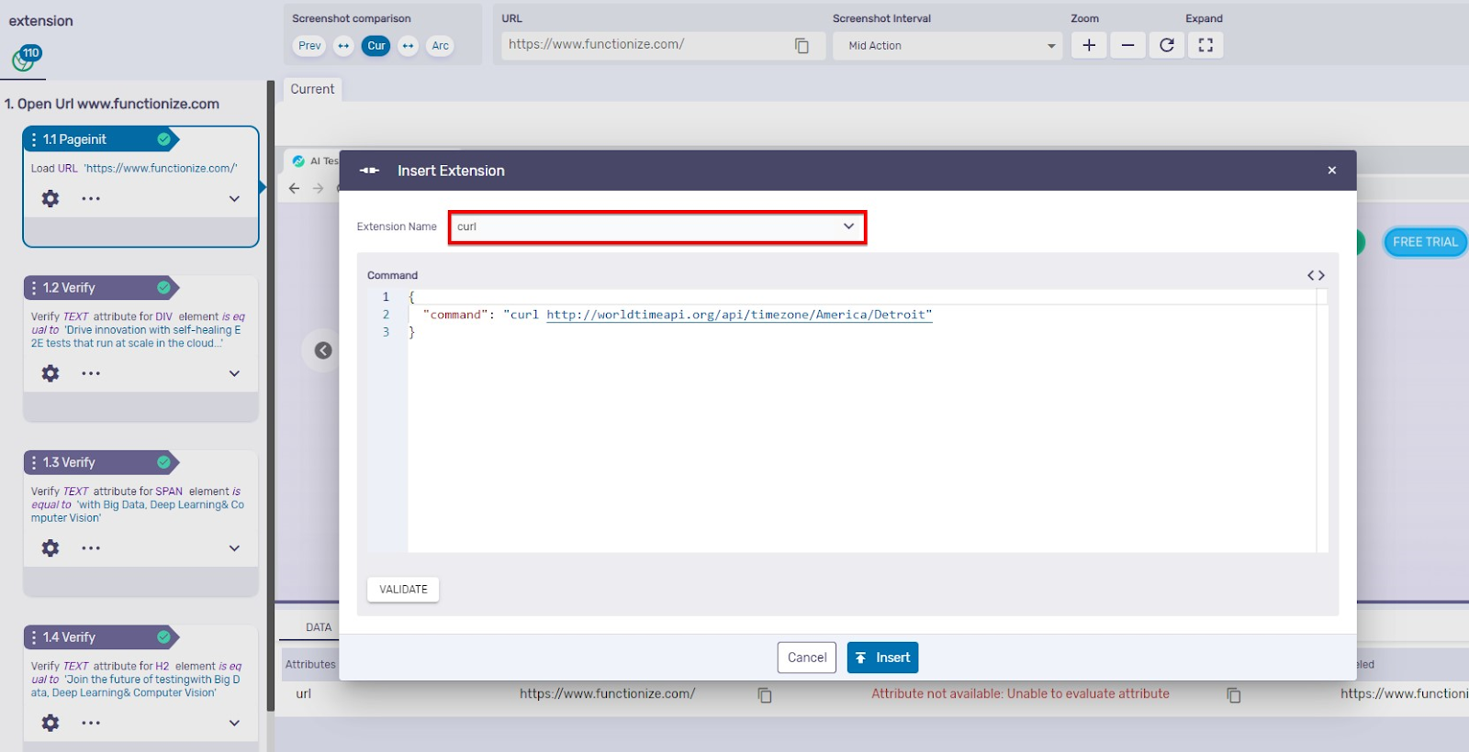Click green check status on 1.2 Verify
Viewport: 1469px width, 752px height.
click(x=163, y=288)
